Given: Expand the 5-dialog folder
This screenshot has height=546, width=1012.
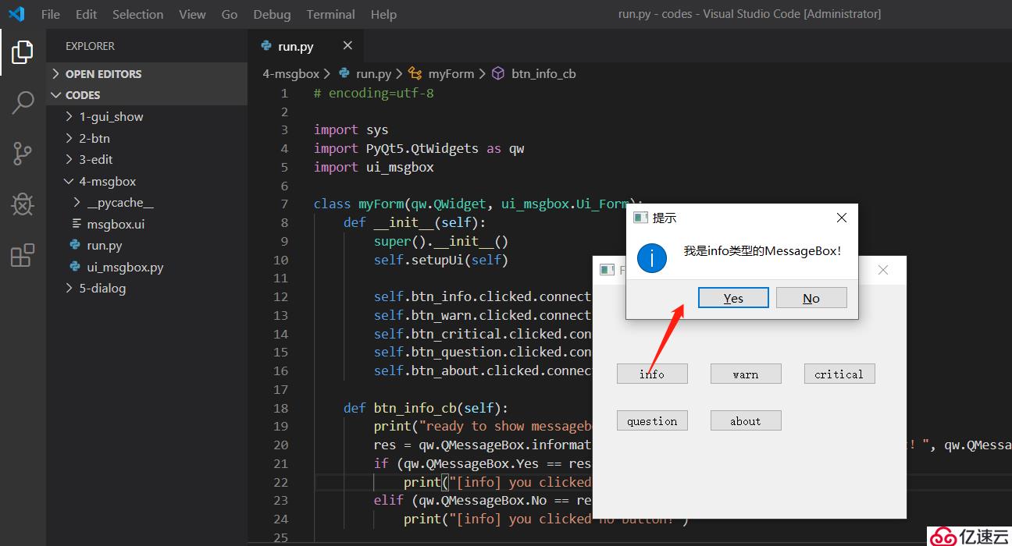Looking at the screenshot, I should click(x=147, y=288).
